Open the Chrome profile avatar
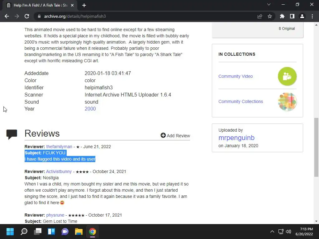This screenshot has width=319, height=239. pyautogui.click(x=302, y=16)
